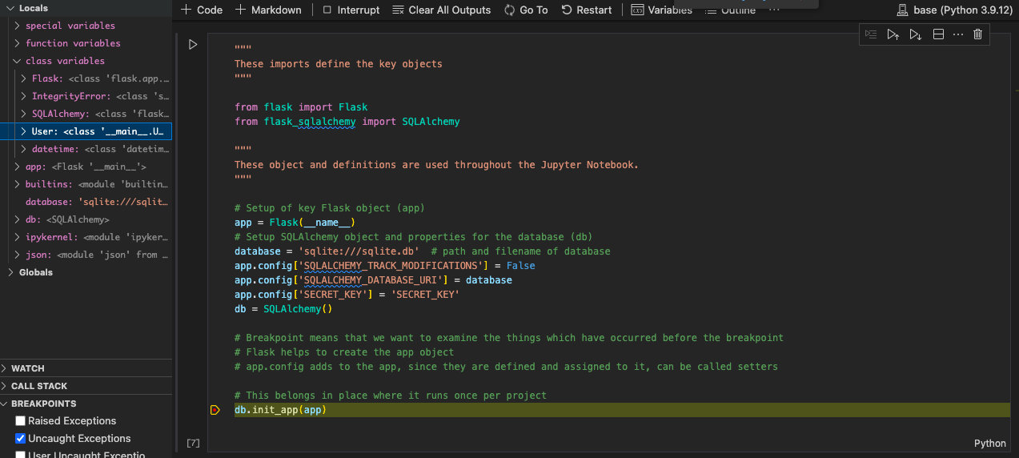This screenshot has width=1019, height=458.
Task: Expand the builtins module variable
Action: pos(18,184)
